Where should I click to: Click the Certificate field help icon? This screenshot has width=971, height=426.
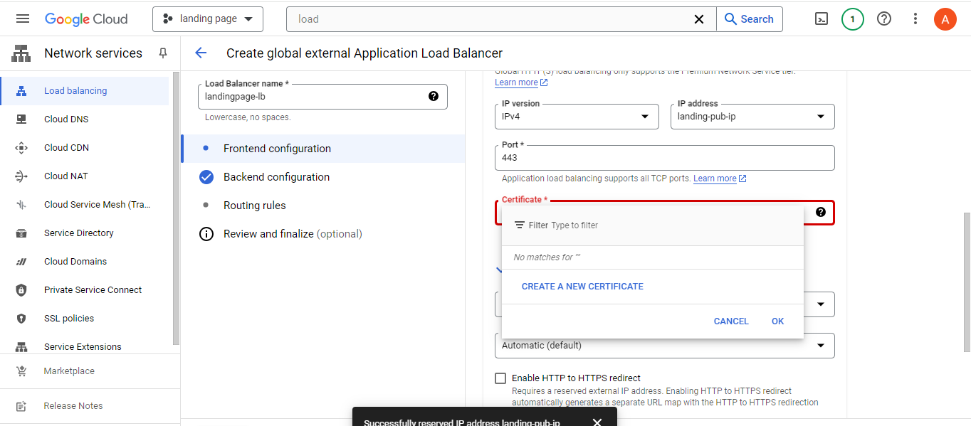coord(821,211)
